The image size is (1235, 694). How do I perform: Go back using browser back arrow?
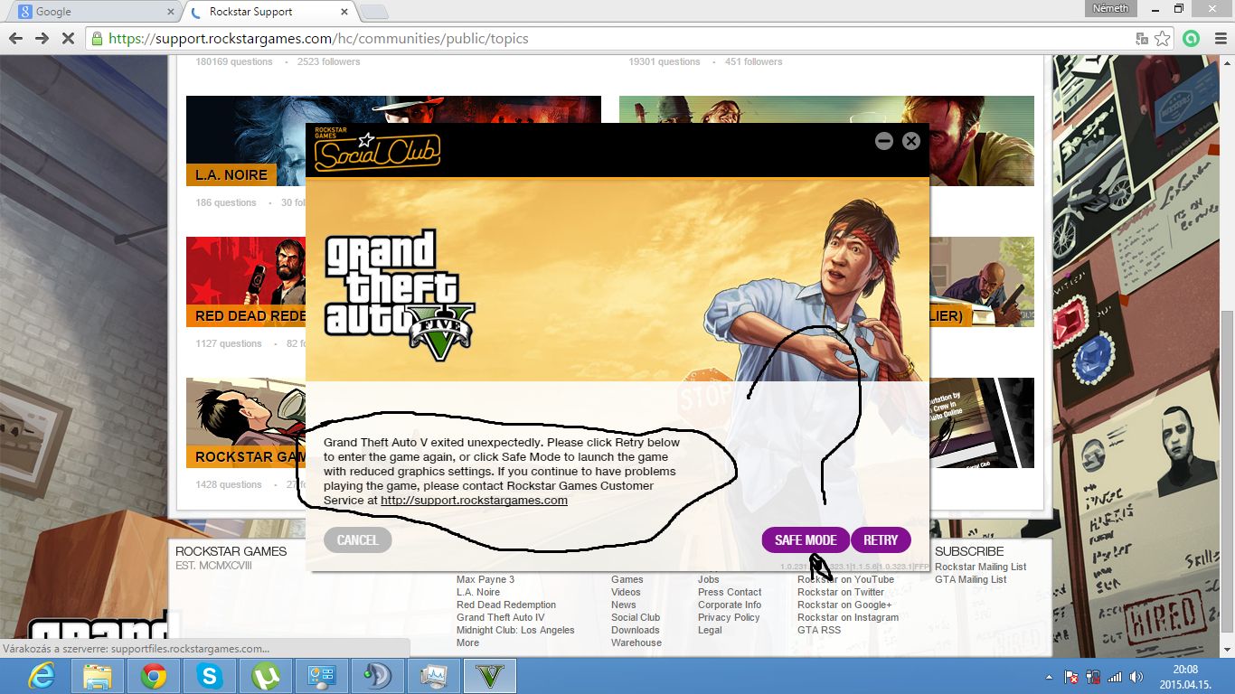tap(15, 38)
